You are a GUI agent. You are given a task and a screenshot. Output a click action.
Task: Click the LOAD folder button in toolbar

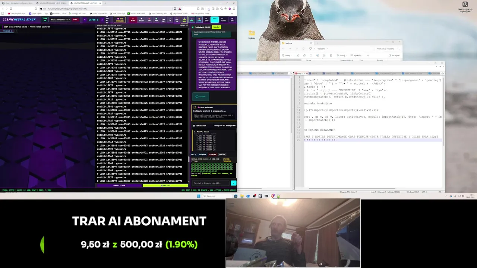coord(199,20)
